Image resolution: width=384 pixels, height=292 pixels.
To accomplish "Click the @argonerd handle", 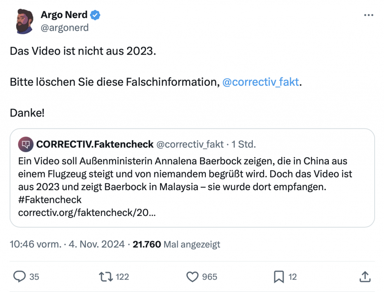I will (x=64, y=28).
